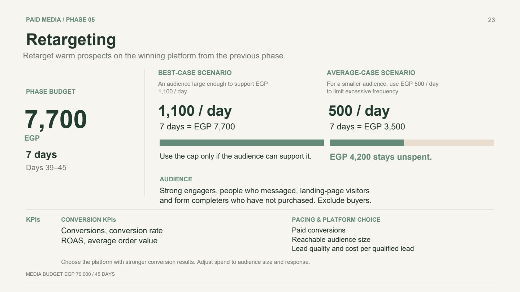Click the slide number 23
Image resolution: width=520 pixels, height=292 pixels.
[x=491, y=20]
